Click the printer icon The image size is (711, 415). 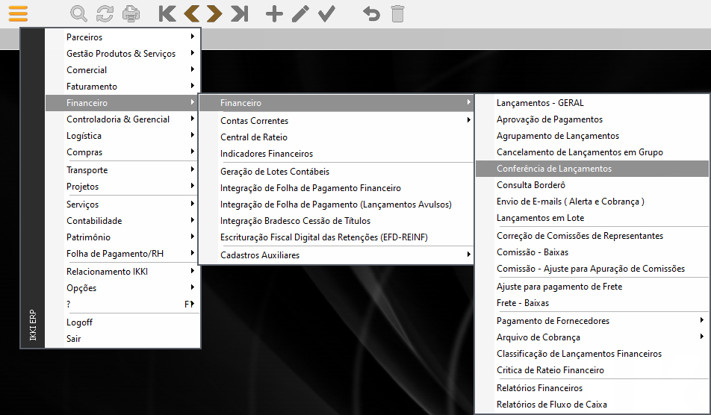[x=131, y=13]
